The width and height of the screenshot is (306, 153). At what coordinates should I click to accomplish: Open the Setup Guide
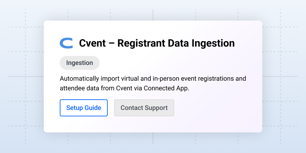(x=84, y=108)
